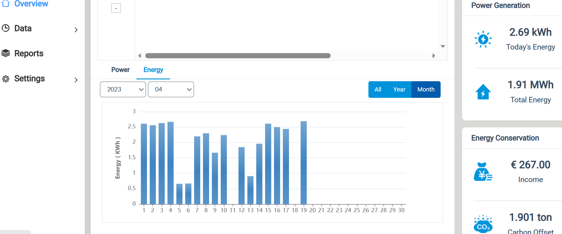
Task: Click the Income money bag icon
Action: coord(483,171)
